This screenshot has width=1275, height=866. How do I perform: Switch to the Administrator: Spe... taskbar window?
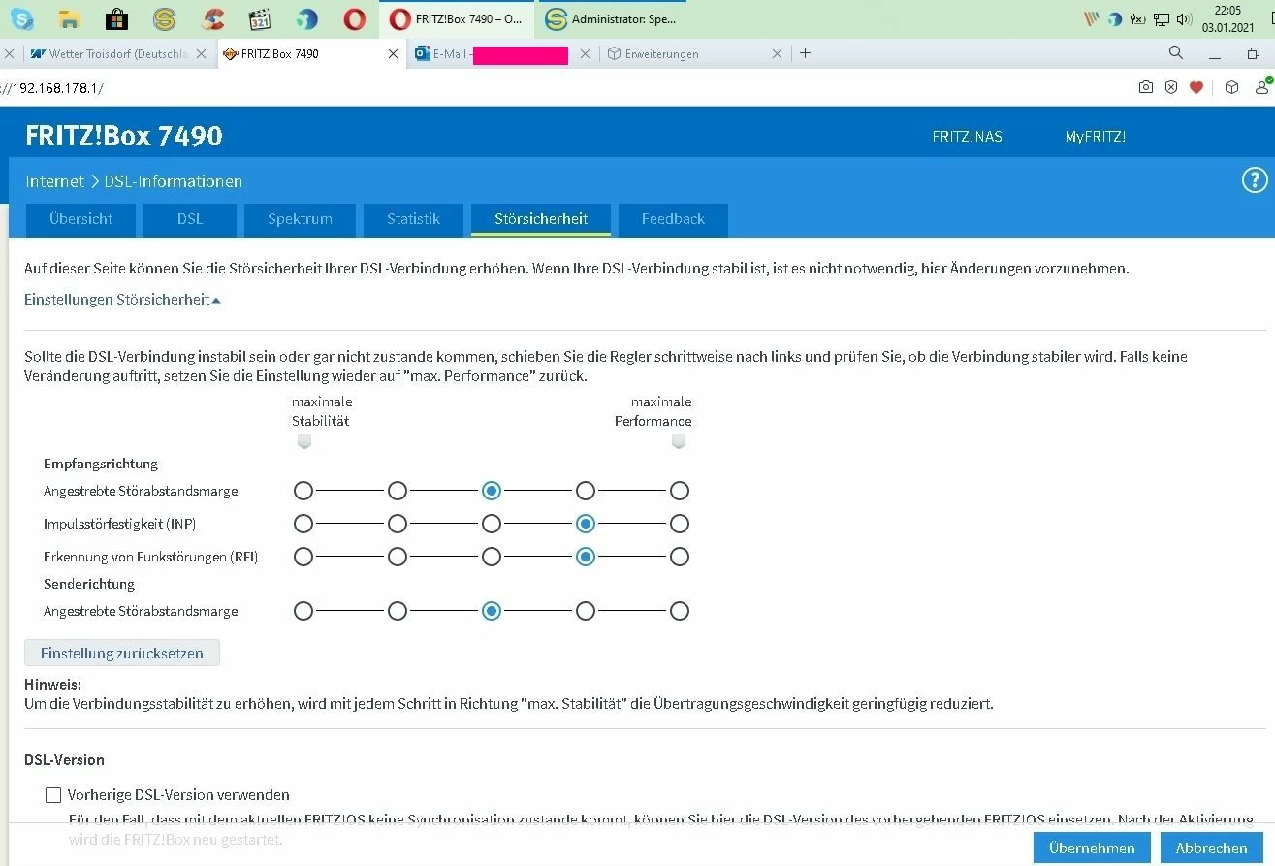[x=613, y=18]
